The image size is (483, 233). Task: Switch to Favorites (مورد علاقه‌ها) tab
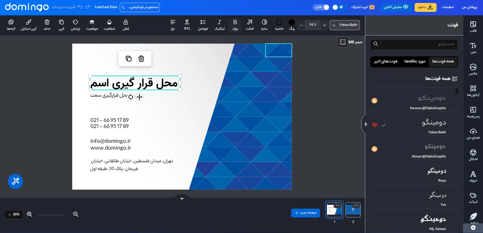(415, 61)
